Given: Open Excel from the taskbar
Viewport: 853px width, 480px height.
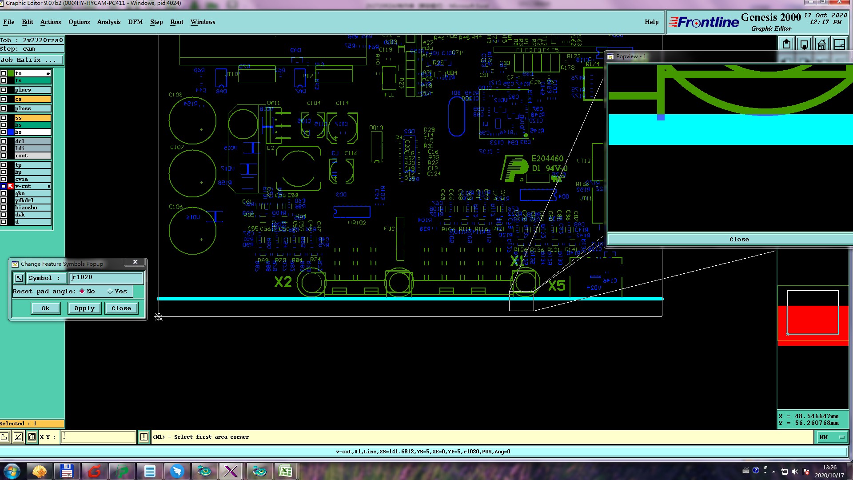Looking at the screenshot, I should tap(285, 471).
